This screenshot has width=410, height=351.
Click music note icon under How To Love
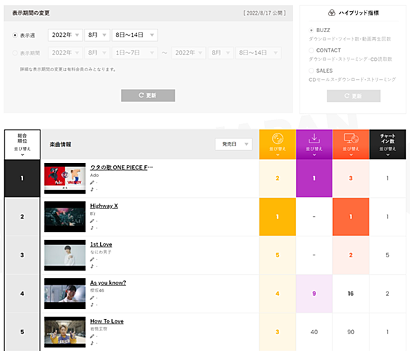pyautogui.click(x=92, y=343)
